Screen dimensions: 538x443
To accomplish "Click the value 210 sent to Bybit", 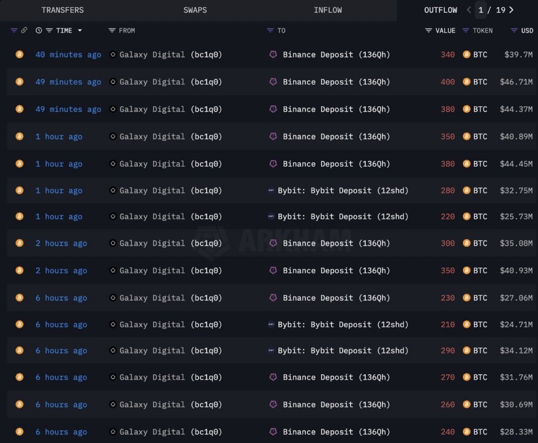I will [448, 324].
